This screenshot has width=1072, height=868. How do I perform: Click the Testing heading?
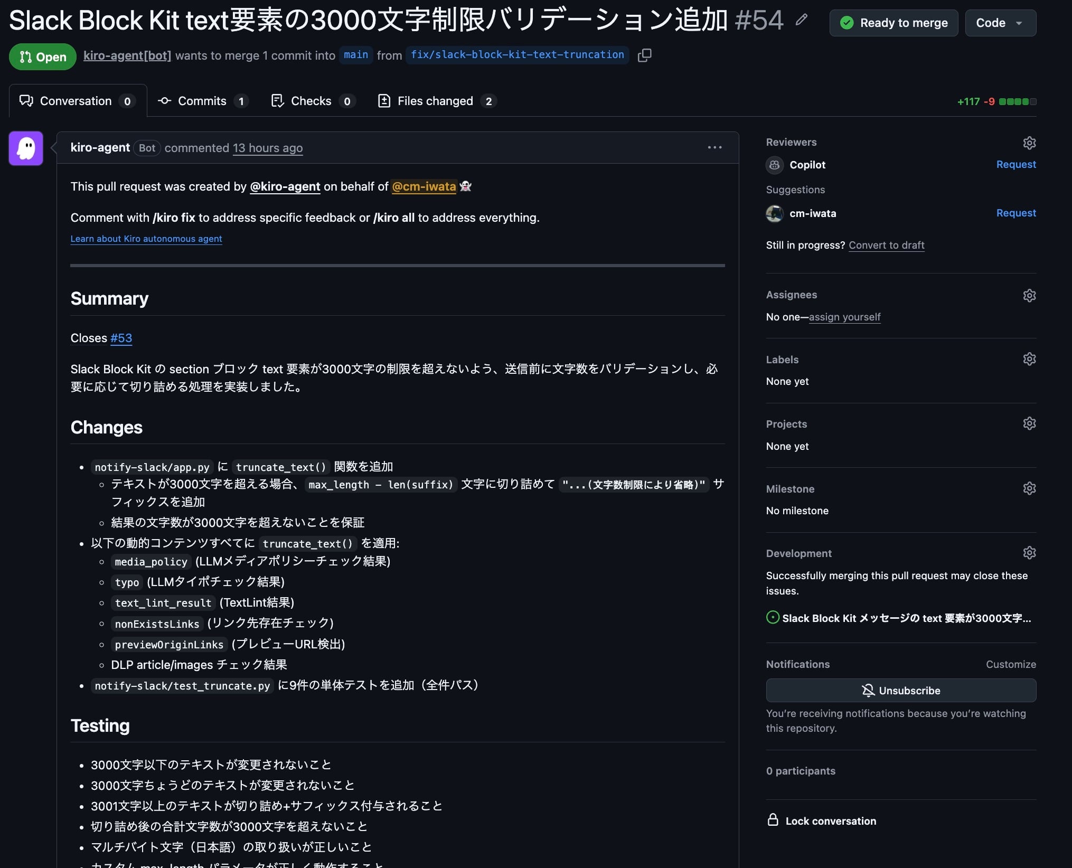pyautogui.click(x=100, y=725)
